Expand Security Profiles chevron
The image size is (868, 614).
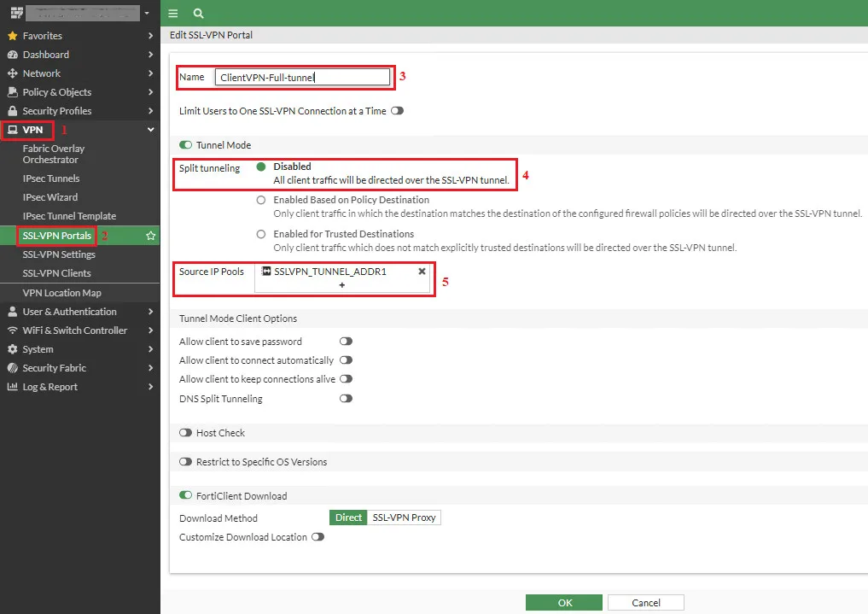point(150,111)
